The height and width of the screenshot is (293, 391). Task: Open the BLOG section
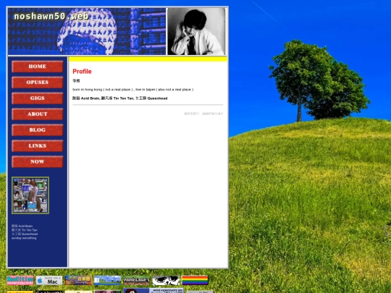38,130
